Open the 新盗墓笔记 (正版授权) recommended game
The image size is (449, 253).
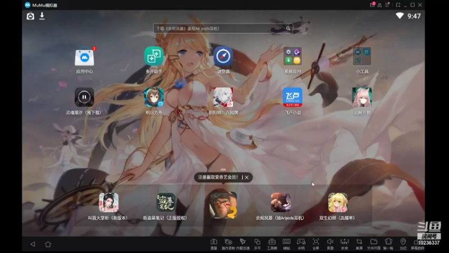click(x=166, y=202)
